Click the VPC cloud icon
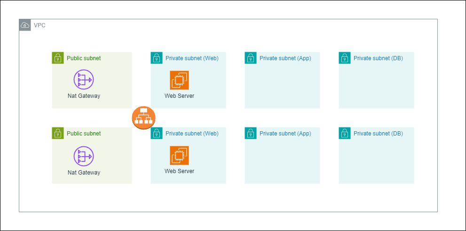The image size is (466, 231). (x=25, y=25)
